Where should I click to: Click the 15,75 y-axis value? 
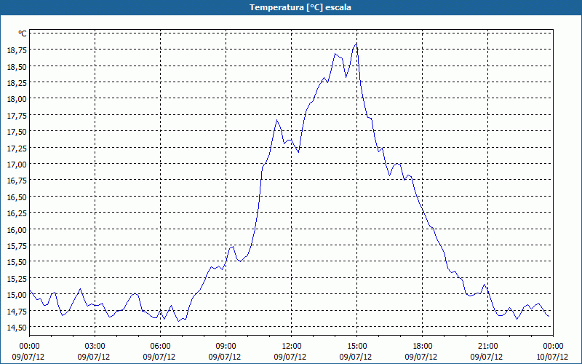pyautogui.click(x=17, y=245)
